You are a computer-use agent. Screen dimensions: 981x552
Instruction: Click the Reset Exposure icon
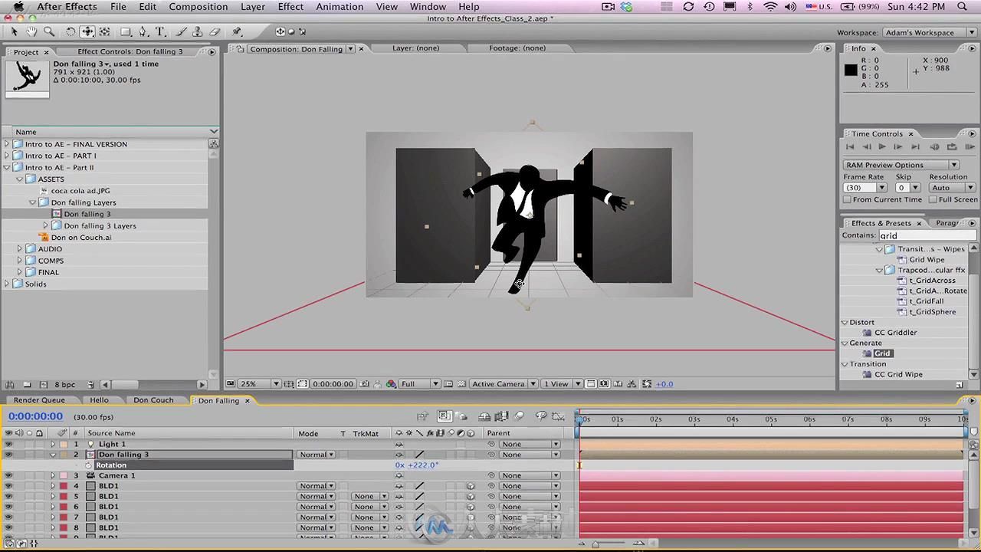point(648,384)
